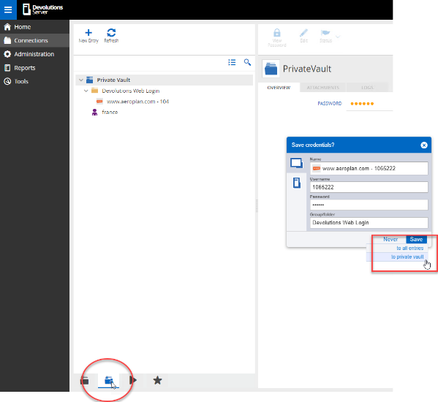Open Tools in the sidebar
Image resolution: width=438 pixels, height=402 pixels.
[x=34, y=82]
